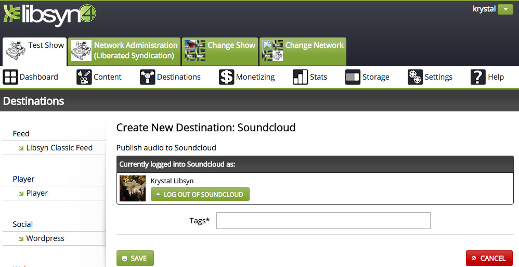Click the Stats bar-chart icon
The width and height of the screenshot is (519, 267).
(x=300, y=77)
